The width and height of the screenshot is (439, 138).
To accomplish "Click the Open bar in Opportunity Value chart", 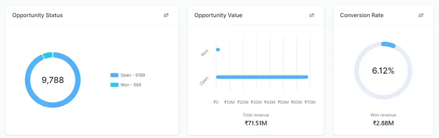I will (262, 77).
